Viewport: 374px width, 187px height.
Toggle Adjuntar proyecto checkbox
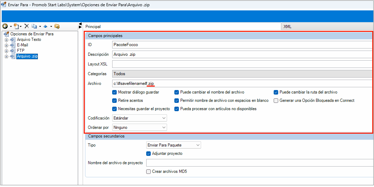coord(148,153)
